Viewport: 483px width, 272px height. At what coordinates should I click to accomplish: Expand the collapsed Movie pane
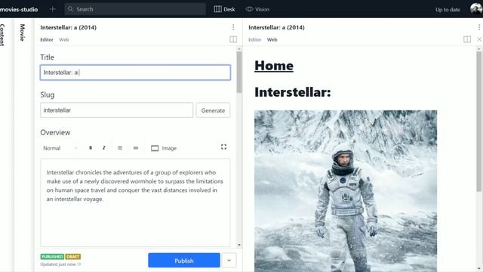tap(22, 32)
